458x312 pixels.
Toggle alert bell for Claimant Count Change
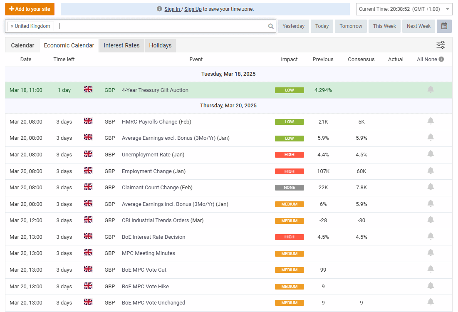[431, 187]
